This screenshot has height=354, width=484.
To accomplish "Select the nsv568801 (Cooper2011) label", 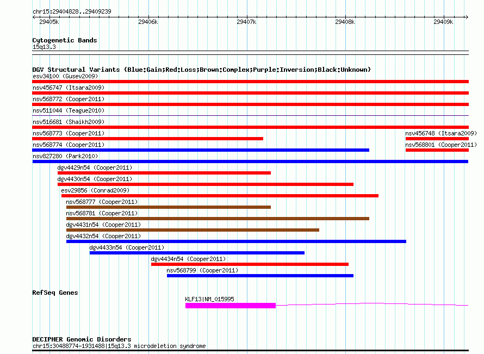I will click(441, 145).
